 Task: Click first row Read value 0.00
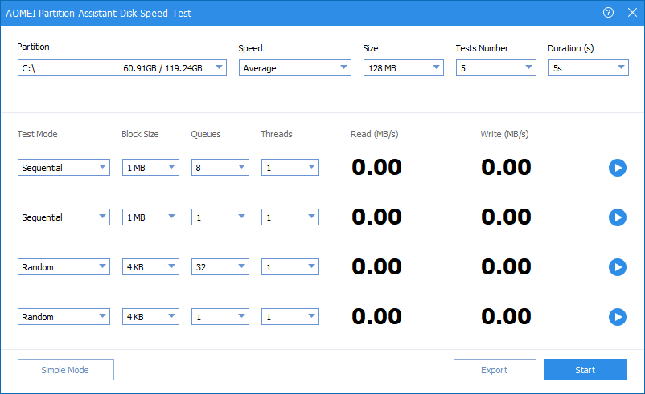(x=376, y=168)
